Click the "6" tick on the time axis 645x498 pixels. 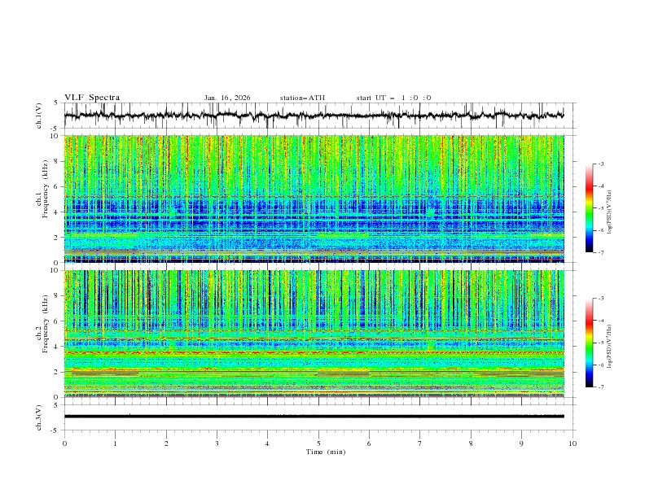click(x=369, y=443)
